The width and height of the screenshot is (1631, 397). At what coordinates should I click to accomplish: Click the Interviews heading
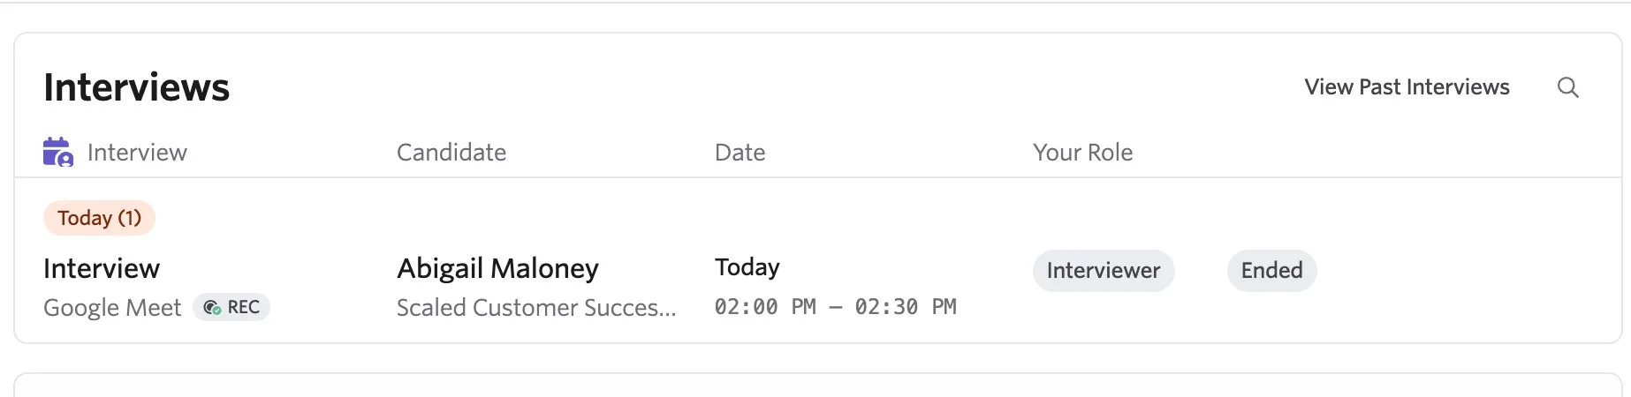tap(137, 87)
